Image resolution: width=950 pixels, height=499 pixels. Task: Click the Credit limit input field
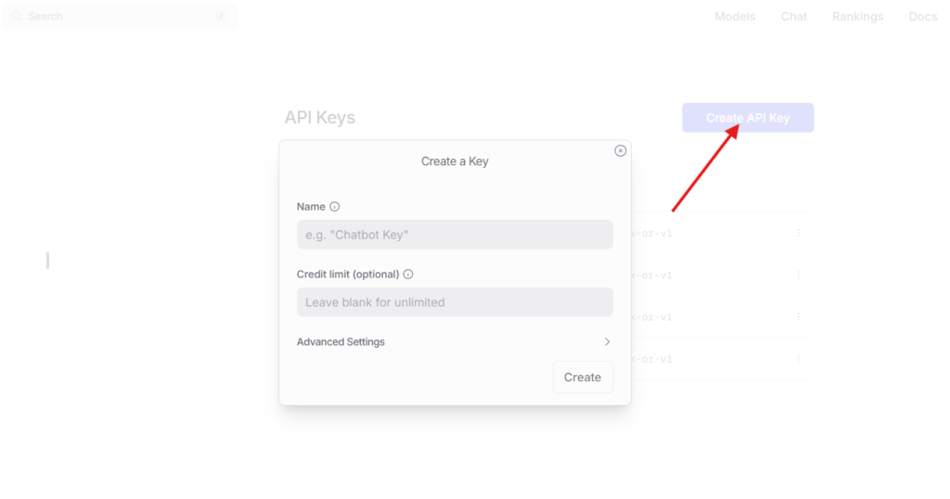pos(455,302)
